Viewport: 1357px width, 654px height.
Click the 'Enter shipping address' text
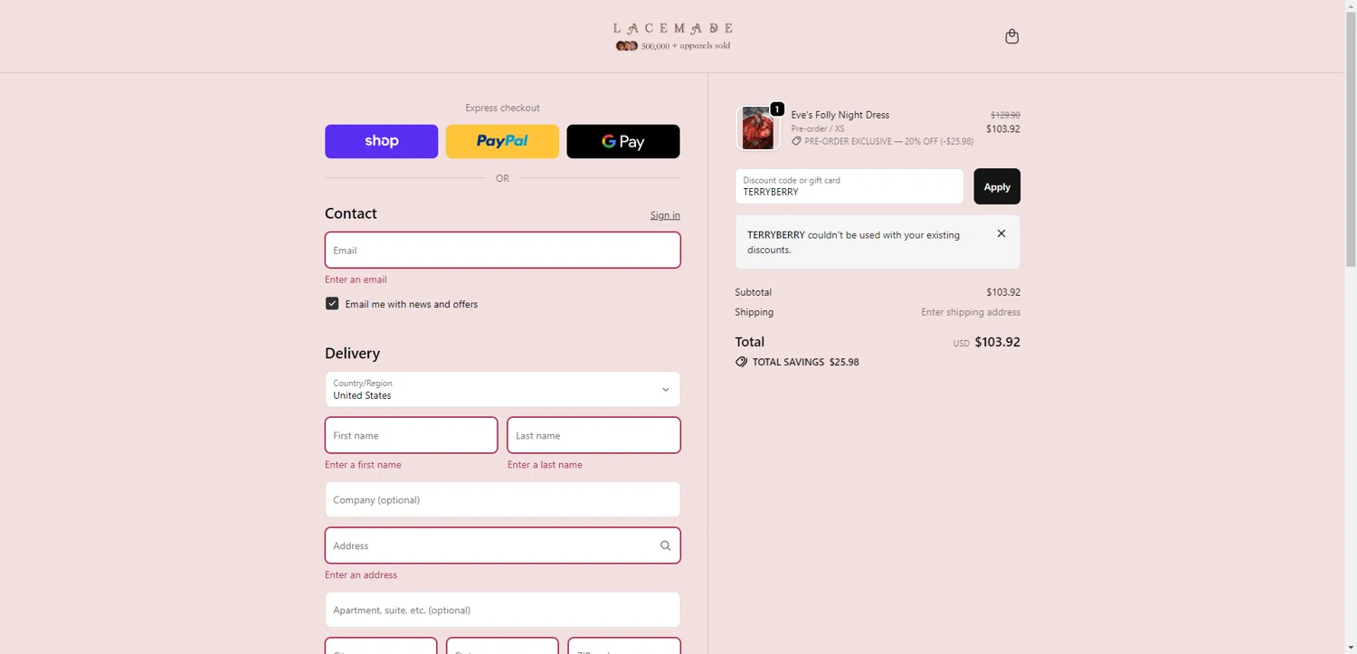point(971,312)
